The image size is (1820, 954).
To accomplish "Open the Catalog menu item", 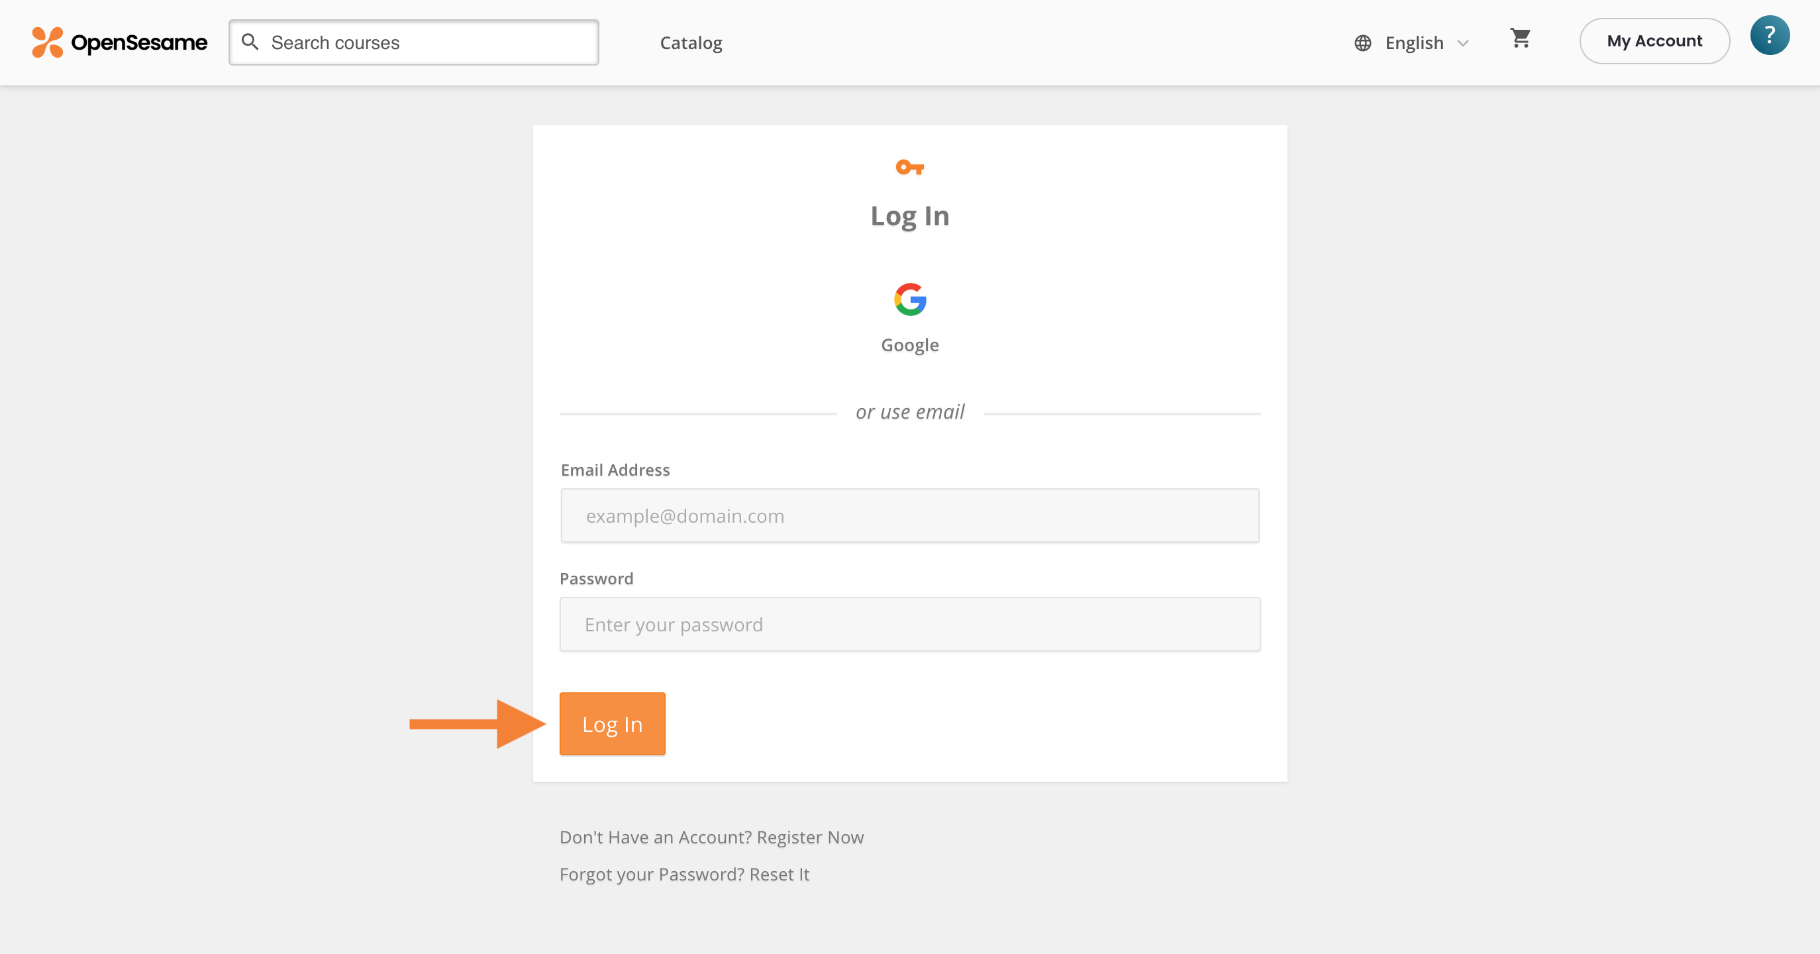I will pyautogui.click(x=690, y=43).
